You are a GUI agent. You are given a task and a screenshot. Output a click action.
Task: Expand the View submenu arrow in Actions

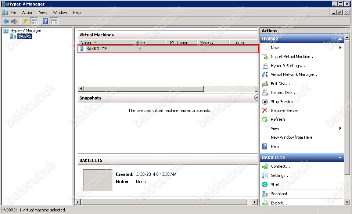340,128
